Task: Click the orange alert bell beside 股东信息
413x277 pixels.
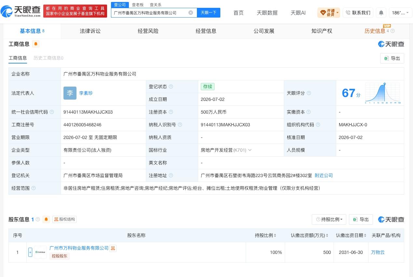Action: pos(46,219)
